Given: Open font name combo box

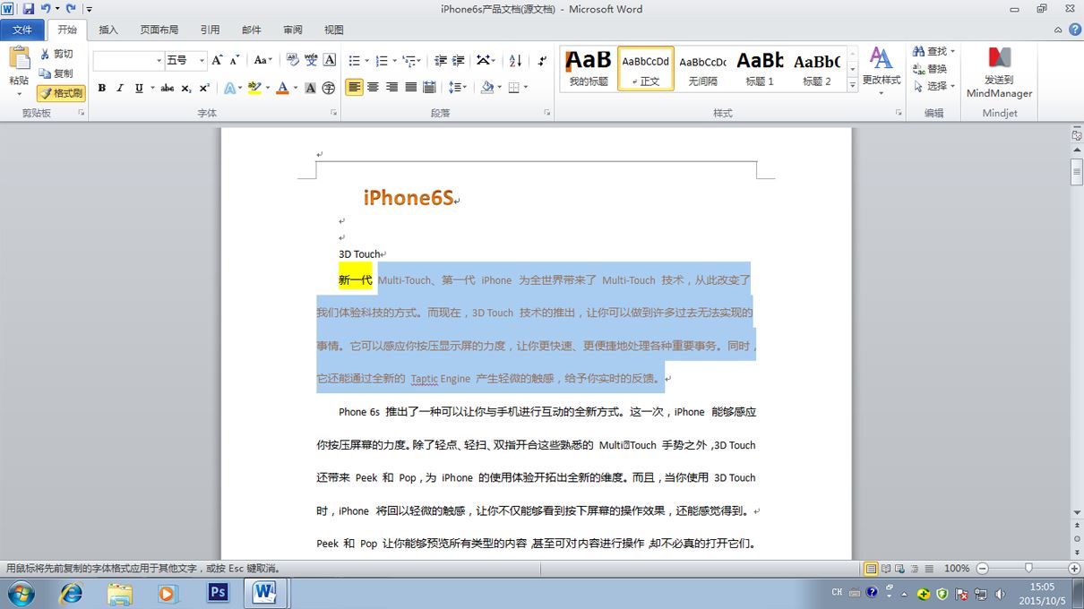Looking at the screenshot, I should point(128,60).
